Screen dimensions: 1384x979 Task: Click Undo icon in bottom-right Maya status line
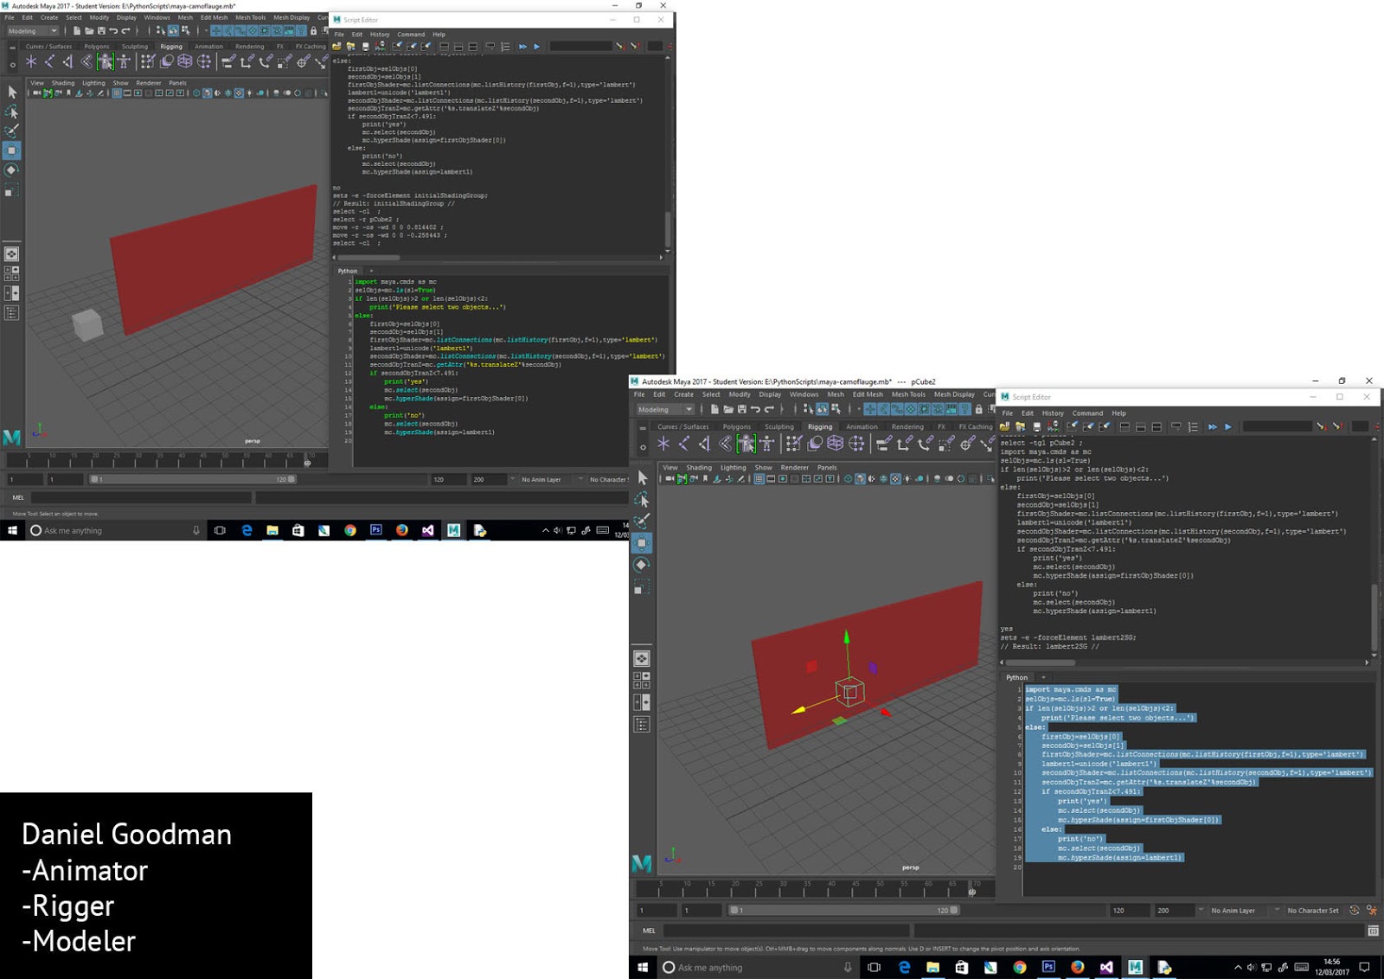[755, 409]
